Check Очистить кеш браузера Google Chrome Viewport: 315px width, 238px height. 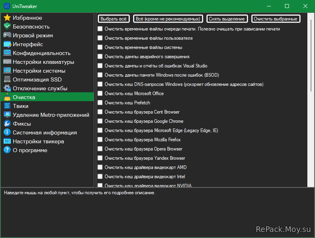click(100, 121)
